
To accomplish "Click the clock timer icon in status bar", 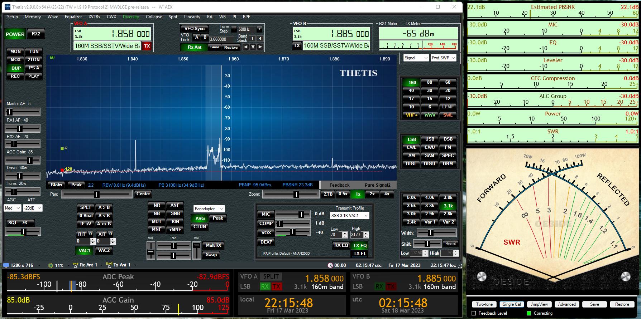I will (x=330, y=265).
